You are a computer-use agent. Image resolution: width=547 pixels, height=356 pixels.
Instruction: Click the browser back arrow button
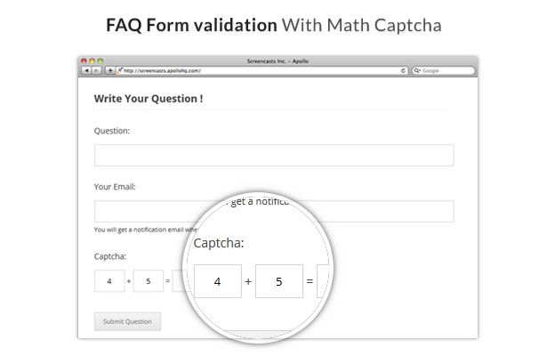86,70
